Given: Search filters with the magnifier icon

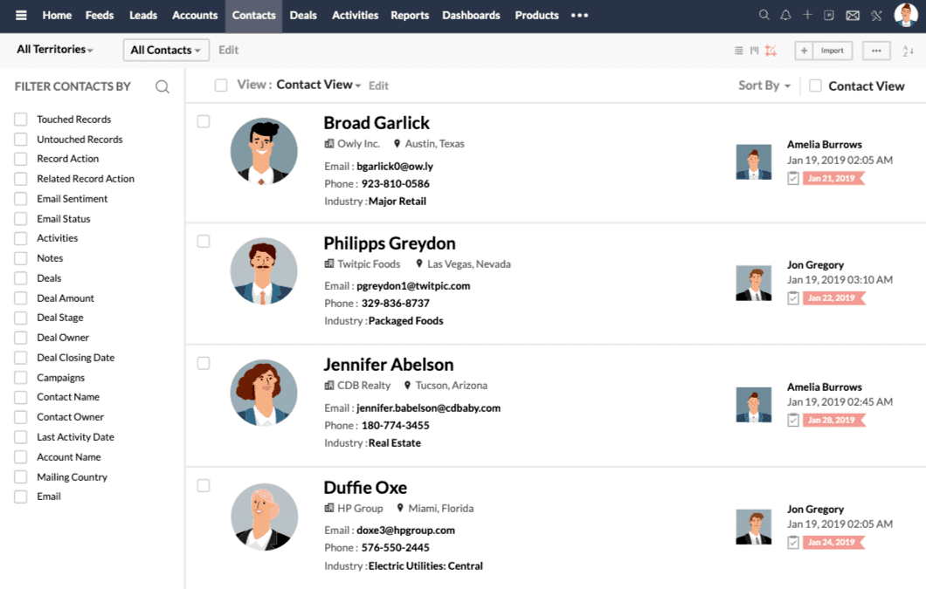Looking at the screenshot, I should pos(162,86).
